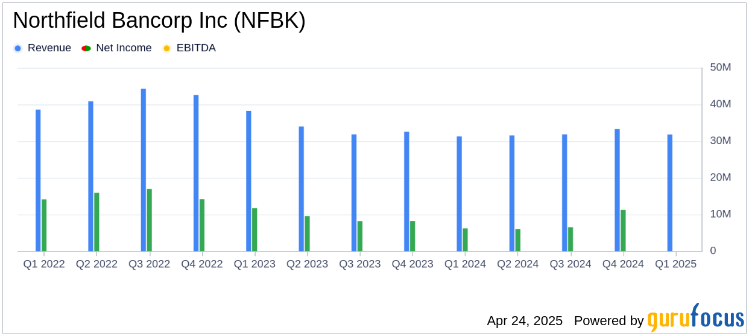749x336 pixels.
Task: Select the Q1 2022 blue revenue bar
Action: (38, 180)
